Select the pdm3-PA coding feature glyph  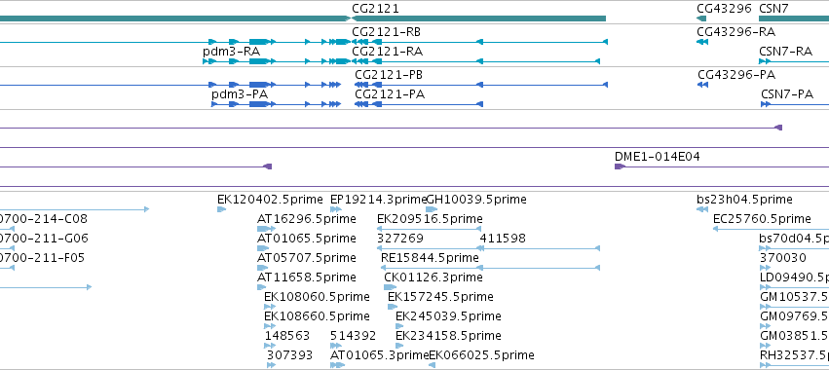pos(276,104)
